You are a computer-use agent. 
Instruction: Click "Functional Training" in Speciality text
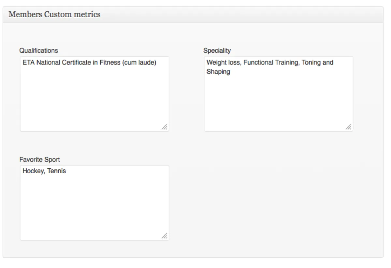pos(271,63)
